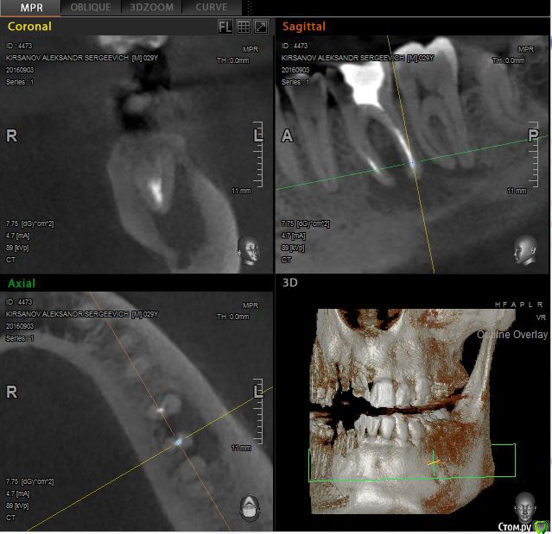Switch to the MPR tab
The width and height of the screenshot is (552, 534).
pyautogui.click(x=30, y=8)
